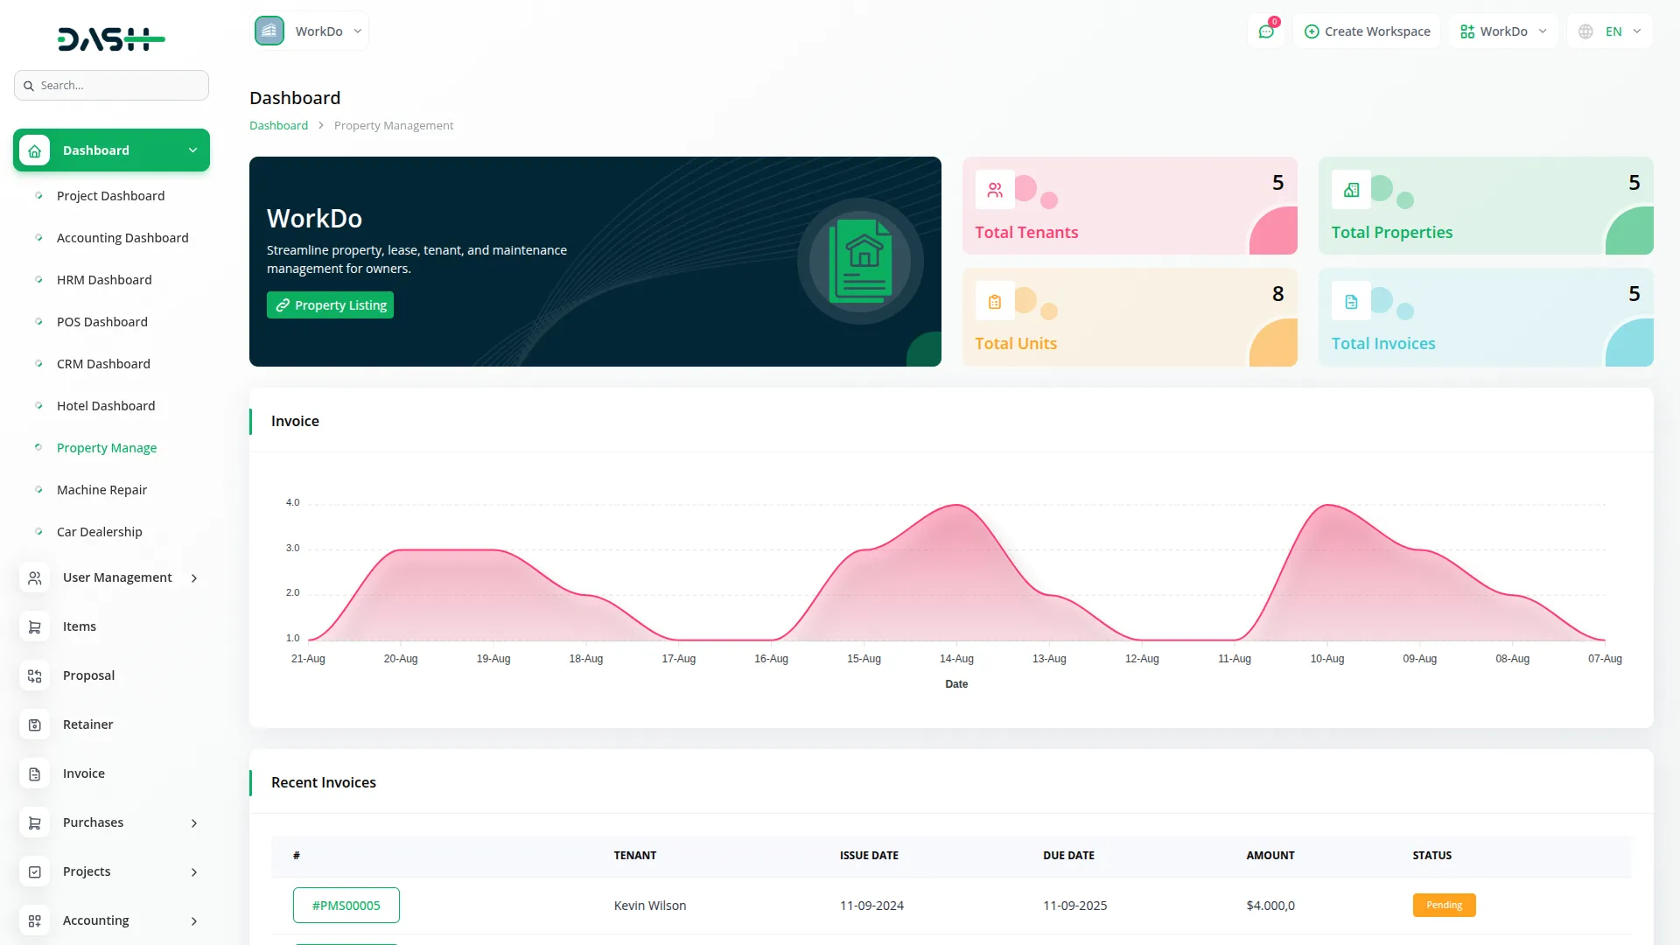This screenshot has width=1680, height=945.
Task: Click the Retainer icon in sidebar
Action: [x=35, y=724]
